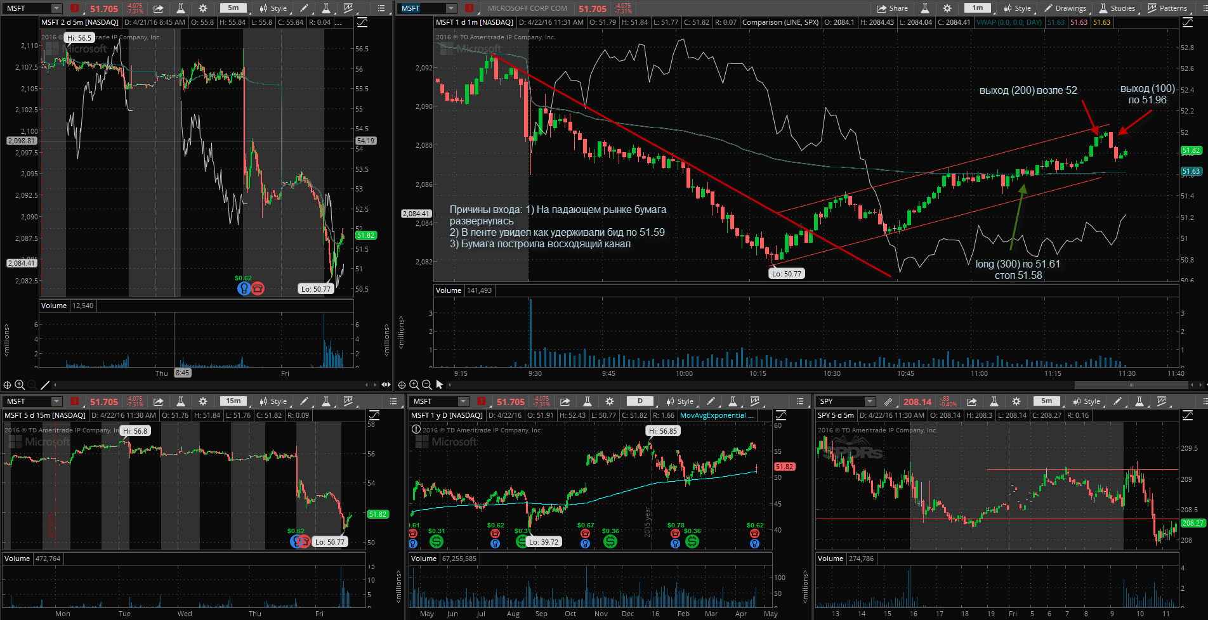Change the 5m timeframe in MSFT 5m chart
This screenshot has width=1208, height=620.
pyautogui.click(x=233, y=8)
